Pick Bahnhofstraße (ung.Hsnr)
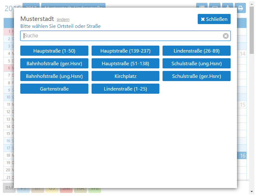This screenshot has height=196, width=256. 54,76
